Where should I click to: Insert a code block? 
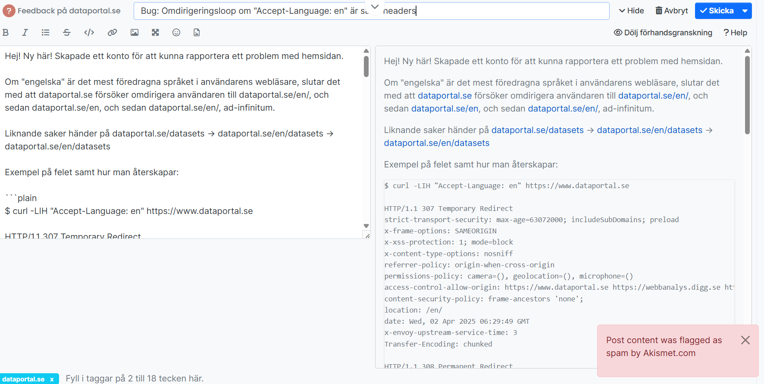coord(89,32)
